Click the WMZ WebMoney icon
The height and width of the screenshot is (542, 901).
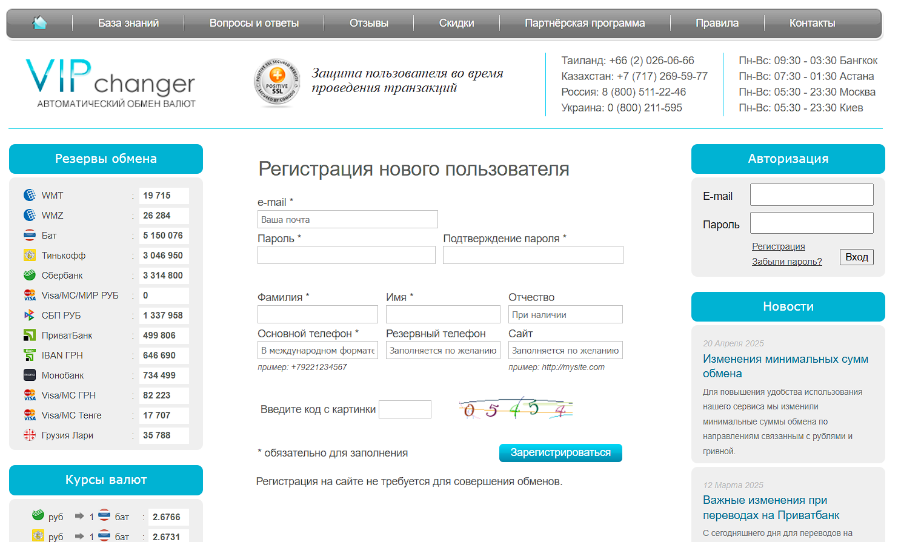30,215
